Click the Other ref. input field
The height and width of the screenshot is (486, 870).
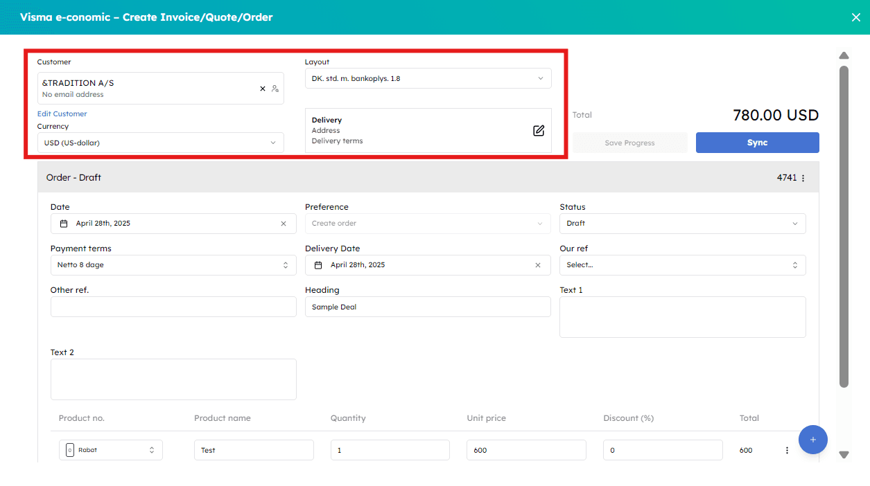173,307
